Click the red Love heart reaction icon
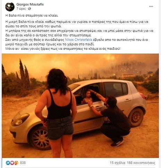161x168 pixels. click(x=12, y=163)
